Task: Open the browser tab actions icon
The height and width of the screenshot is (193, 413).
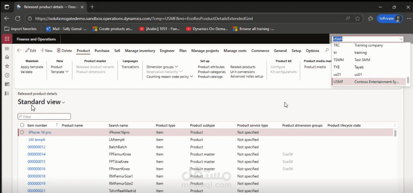Action: [x=7, y=7]
